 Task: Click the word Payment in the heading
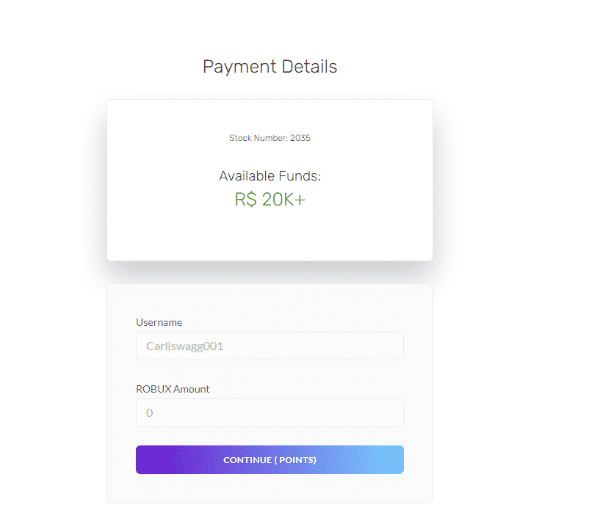click(x=230, y=67)
